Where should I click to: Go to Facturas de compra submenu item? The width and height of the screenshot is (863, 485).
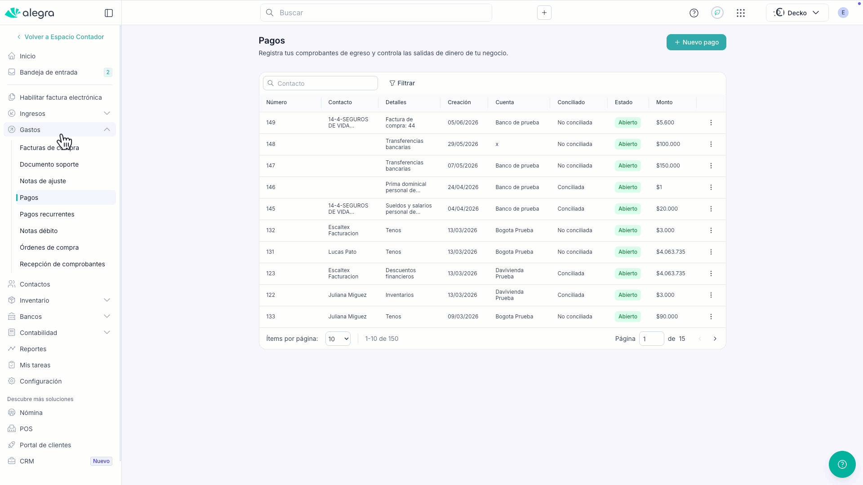pos(49,148)
